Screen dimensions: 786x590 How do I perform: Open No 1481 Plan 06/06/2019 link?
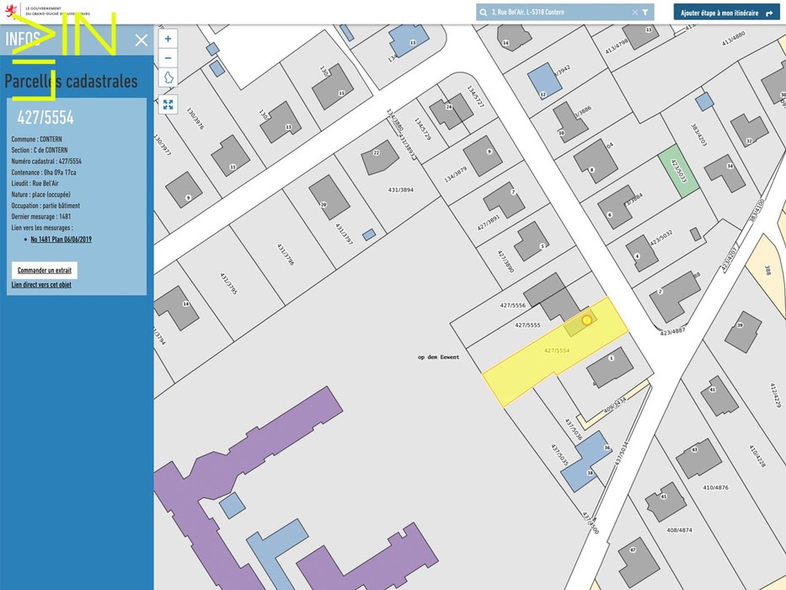pos(61,239)
